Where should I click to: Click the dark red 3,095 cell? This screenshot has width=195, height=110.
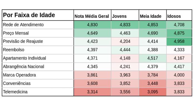153,92
